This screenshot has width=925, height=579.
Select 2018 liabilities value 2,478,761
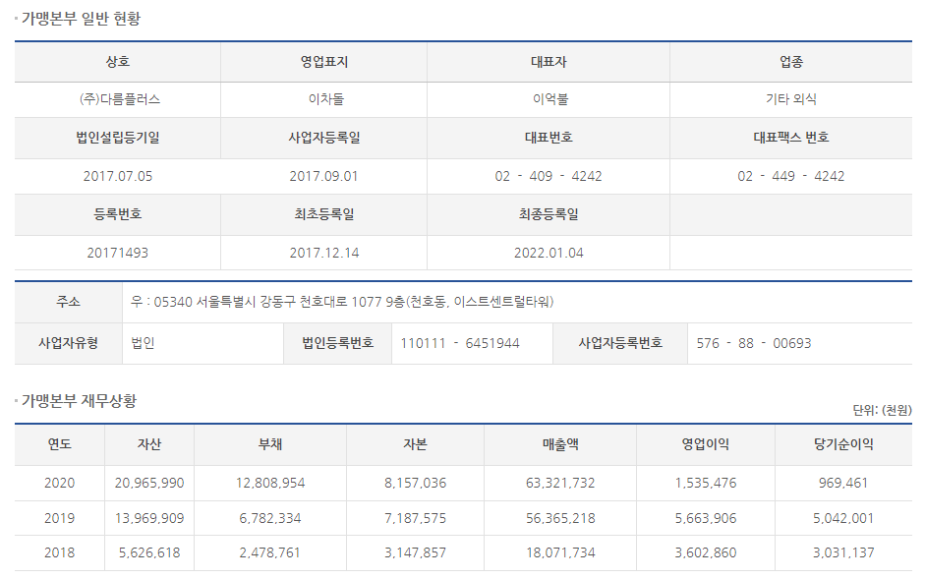(x=270, y=552)
